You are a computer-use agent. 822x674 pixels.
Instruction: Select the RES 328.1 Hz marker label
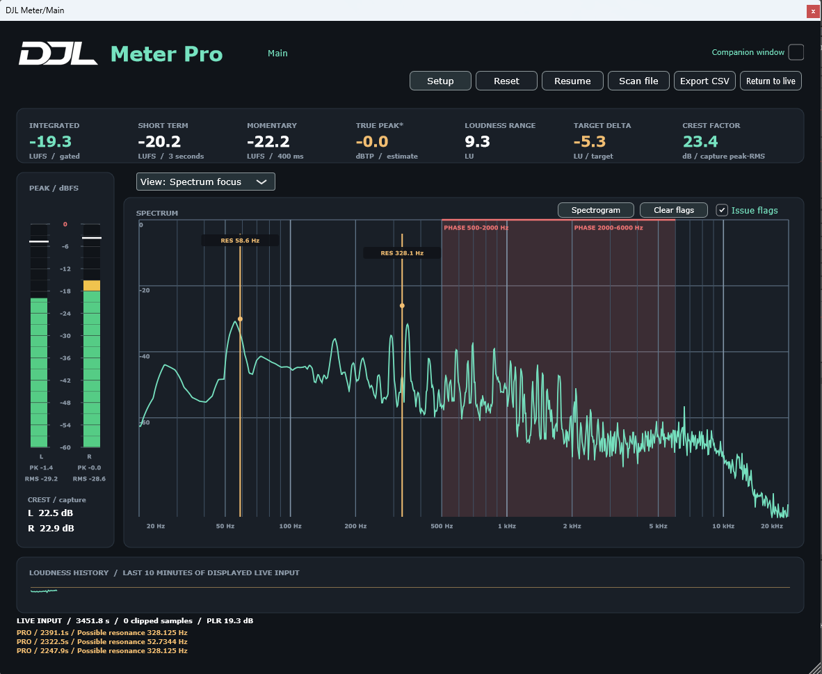(x=402, y=252)
